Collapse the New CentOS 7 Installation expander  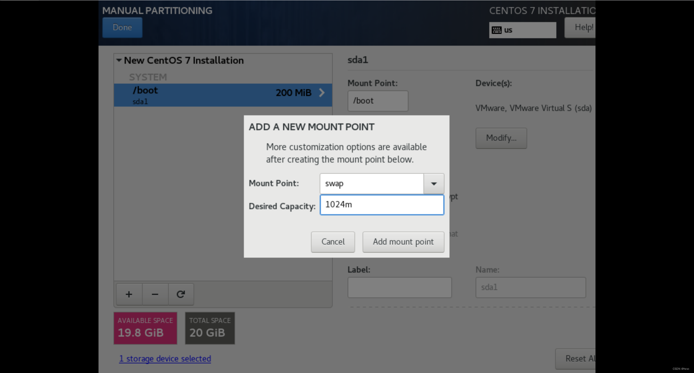(119, 60)
